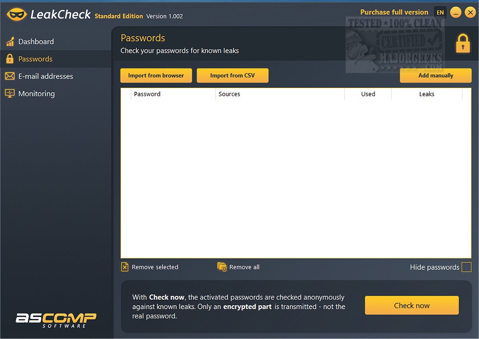Click the Passwords page heading
Screen dimensions: 479x339
coord(143,38)
